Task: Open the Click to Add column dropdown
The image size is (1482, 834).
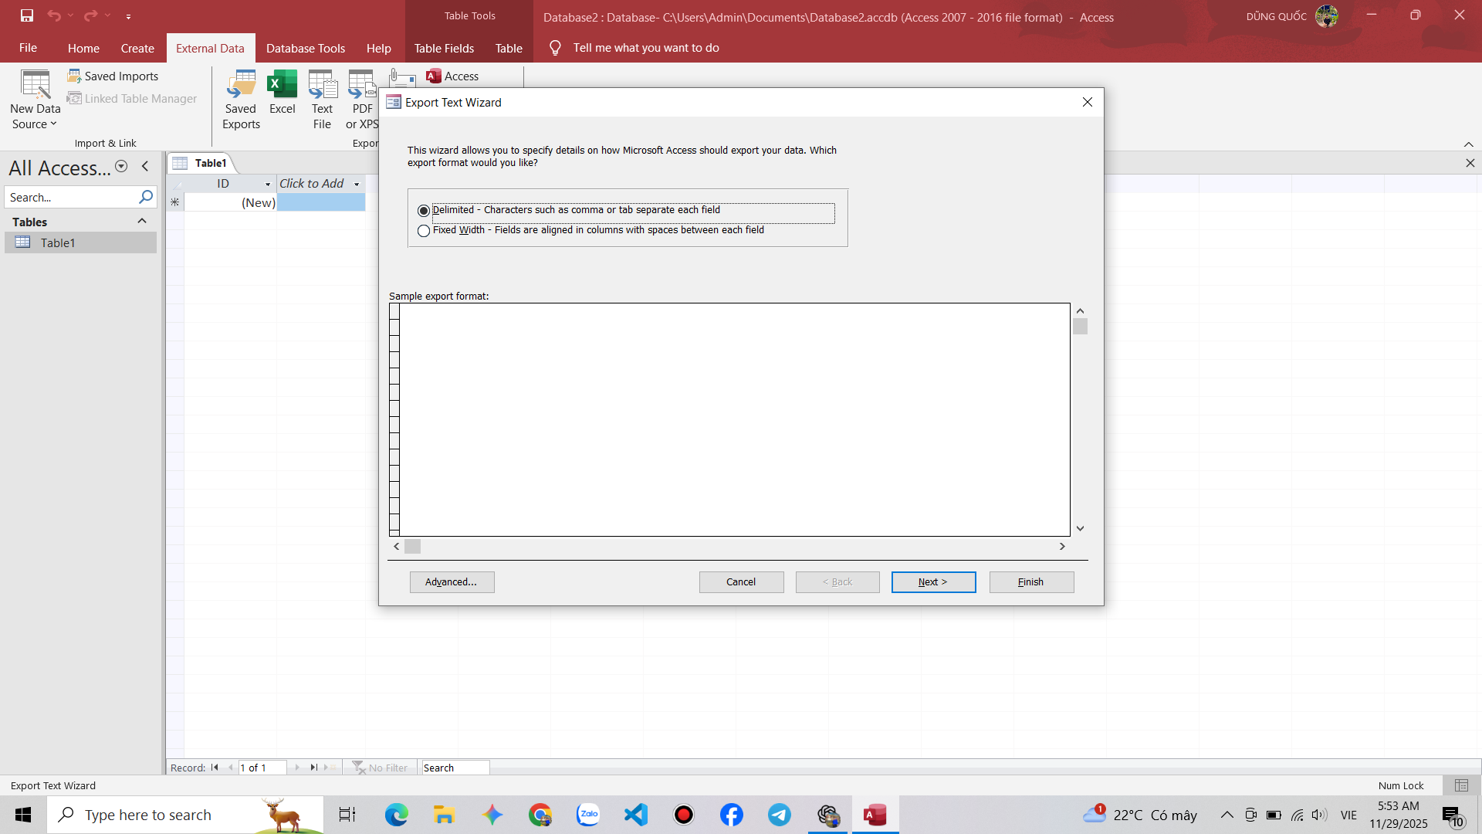Action: (x=357, y=184)
